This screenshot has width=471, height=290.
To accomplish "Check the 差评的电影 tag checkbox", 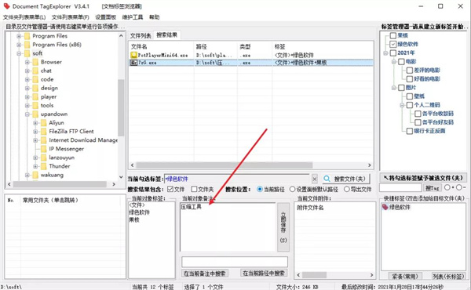I will pyautogui.click(x=410, y=71).
